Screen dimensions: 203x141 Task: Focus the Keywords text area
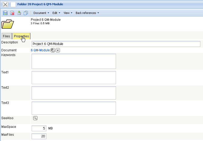coord(74,61)
